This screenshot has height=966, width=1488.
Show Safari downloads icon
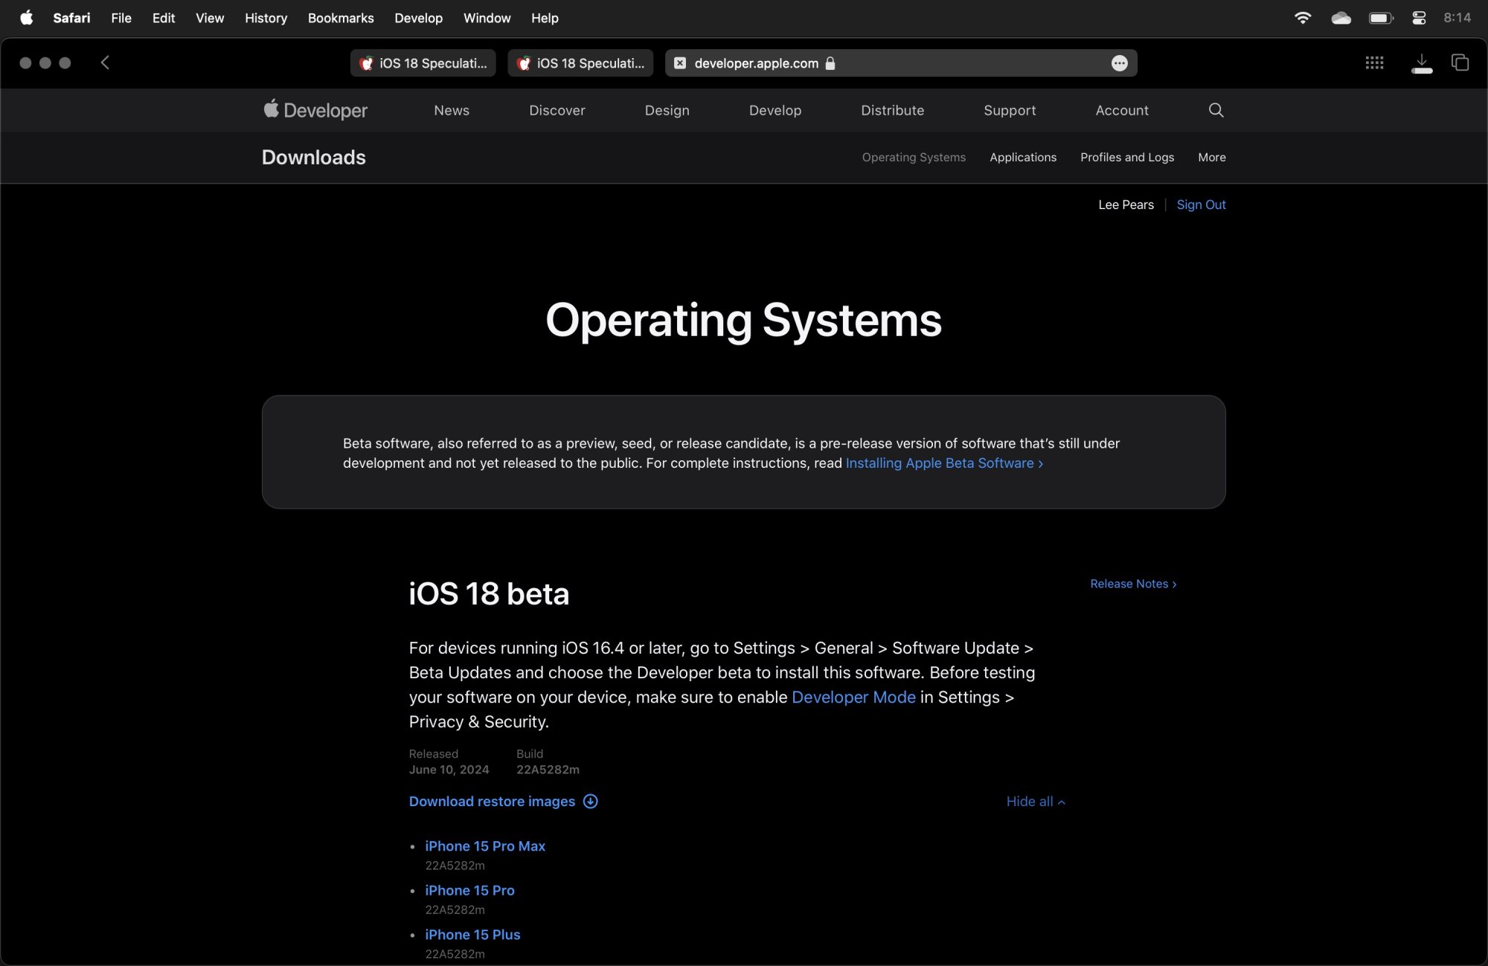1422,63
